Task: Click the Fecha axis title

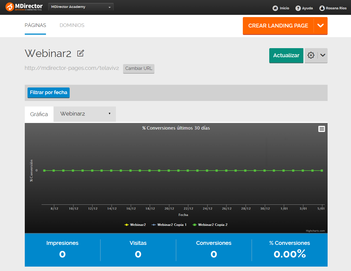Action: click(x=183, y=215)
